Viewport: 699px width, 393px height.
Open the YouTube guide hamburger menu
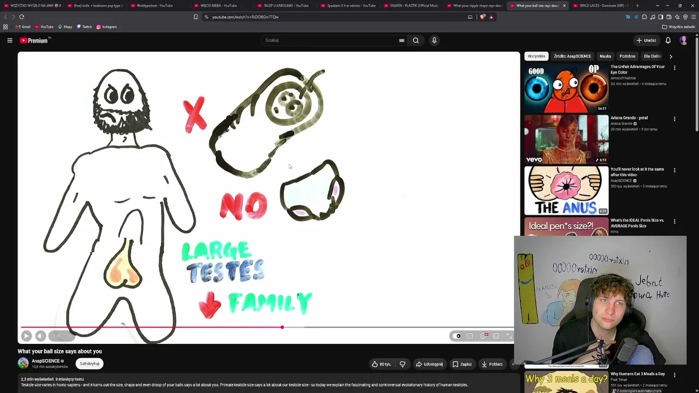pyautogui.click(x=10, y=40)
